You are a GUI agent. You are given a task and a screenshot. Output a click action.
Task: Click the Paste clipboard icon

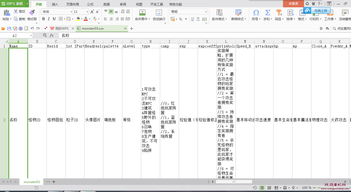point(7,12)
